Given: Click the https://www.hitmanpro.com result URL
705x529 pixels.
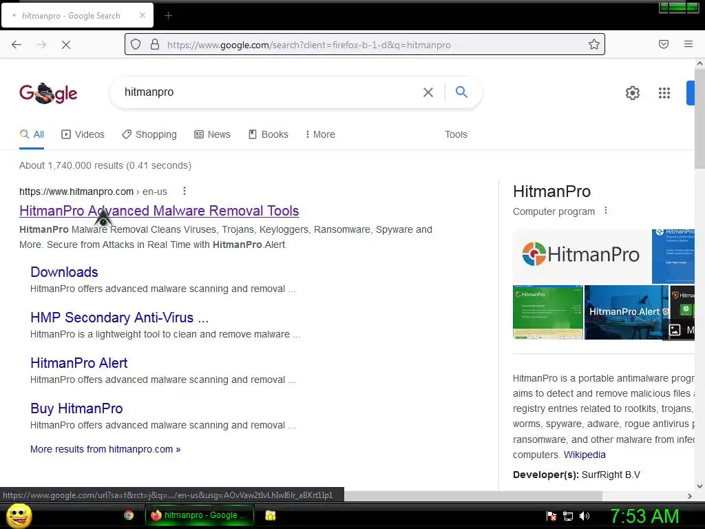Looking at the screenshot, I should tap(76, 191).
